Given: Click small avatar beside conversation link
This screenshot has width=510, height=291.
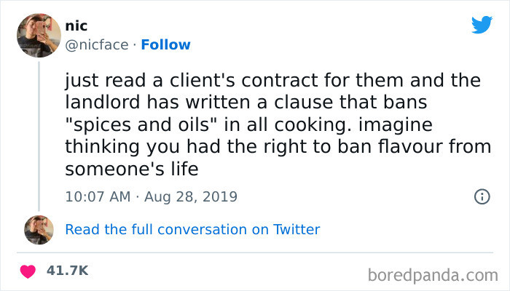Looking at the screenshot, I should pyautogui.click(x=38, y=229).
